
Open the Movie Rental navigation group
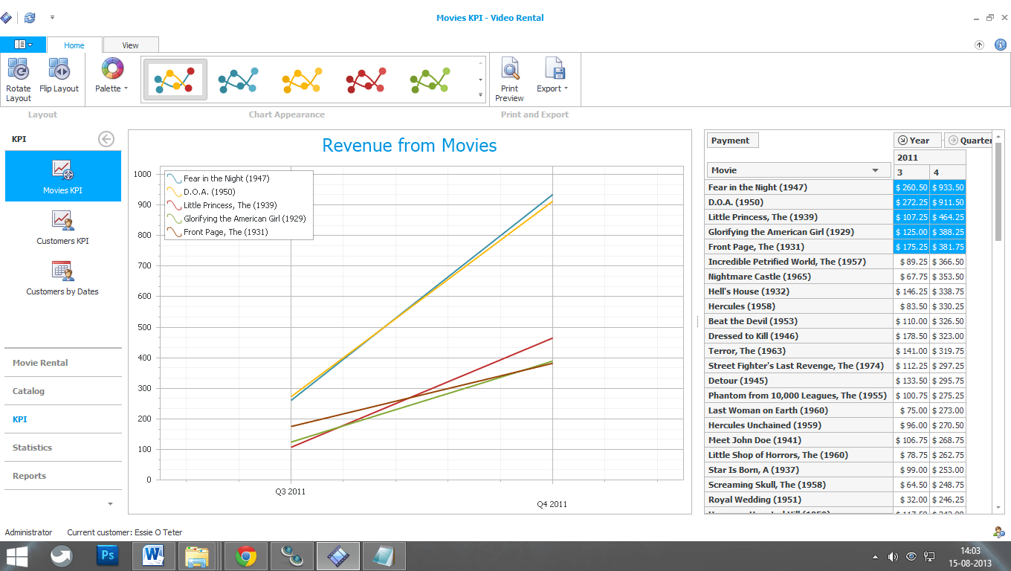(x=40, y=363)
